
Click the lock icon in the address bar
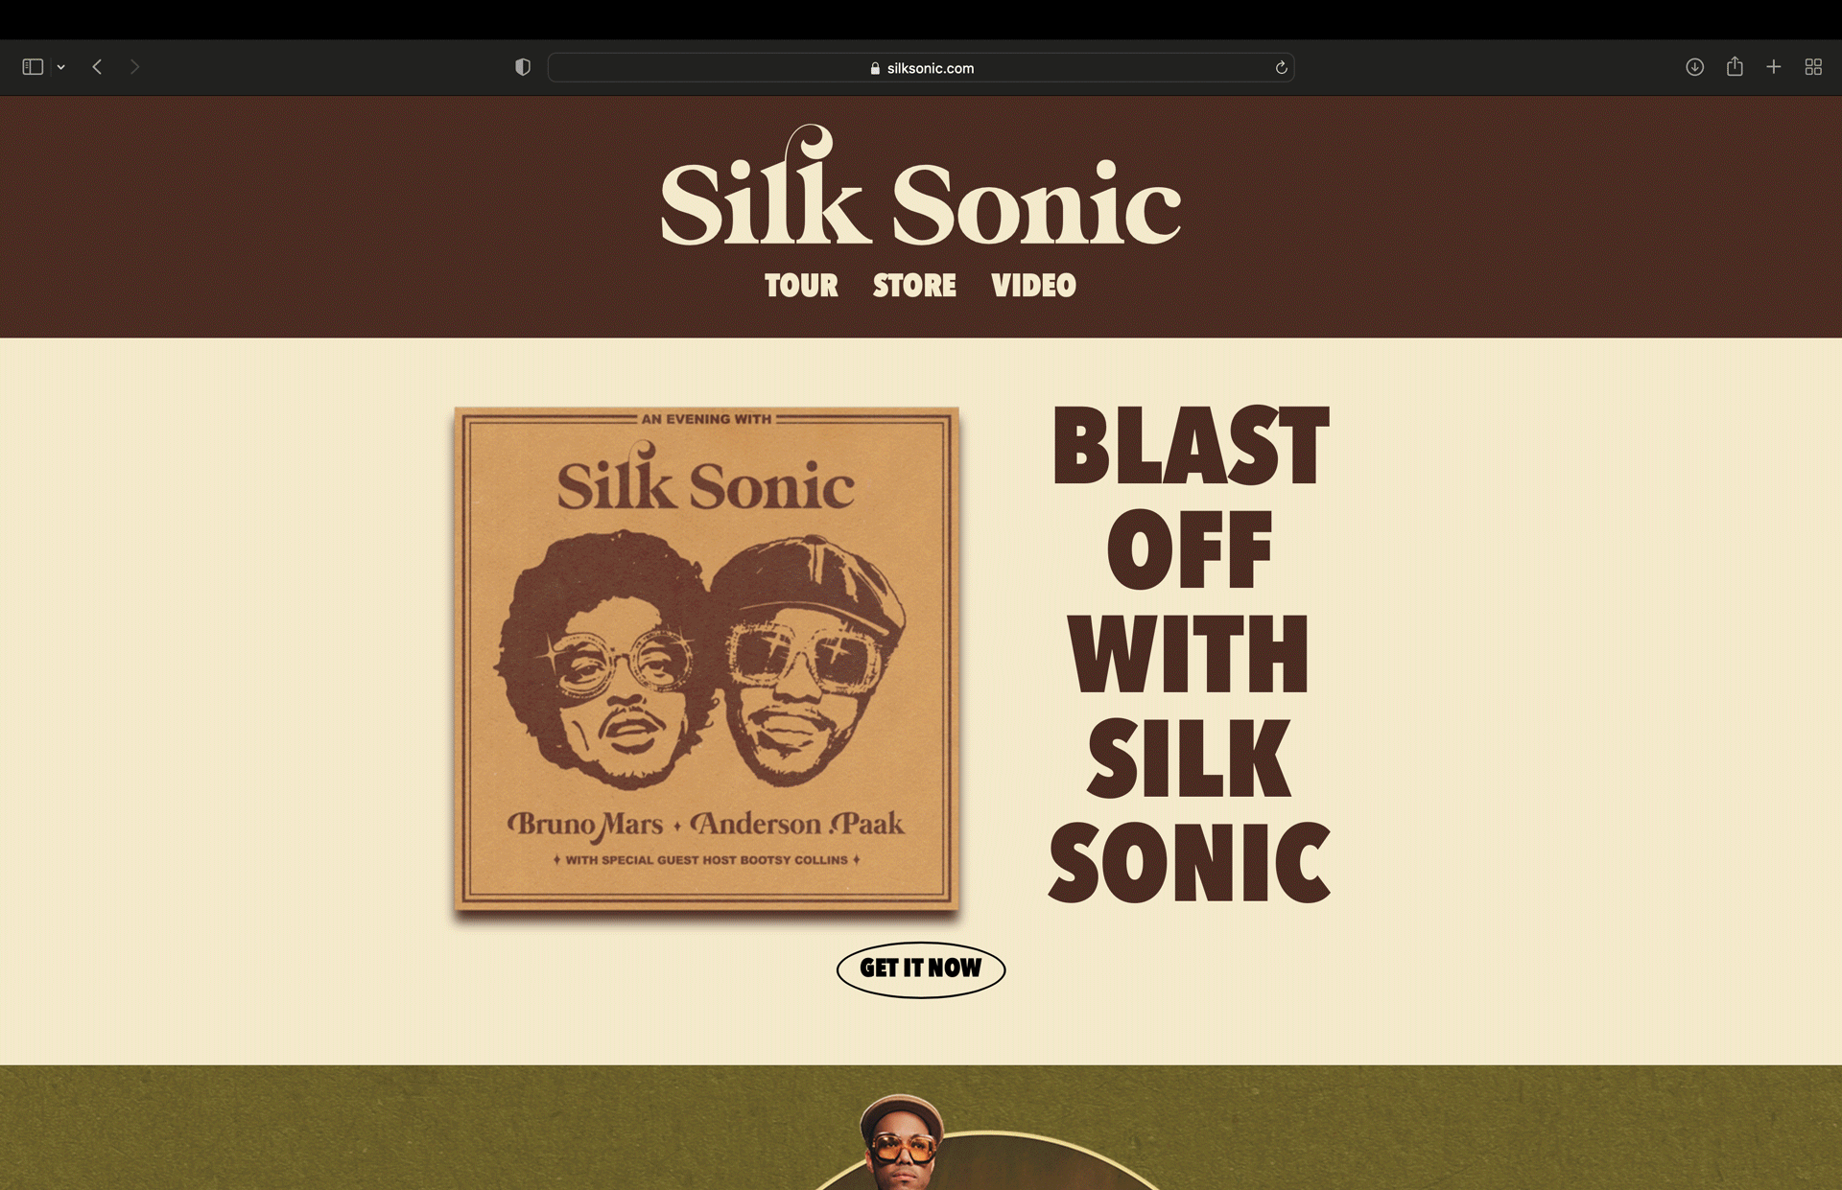pyautogui.click(x=875, y=68)
